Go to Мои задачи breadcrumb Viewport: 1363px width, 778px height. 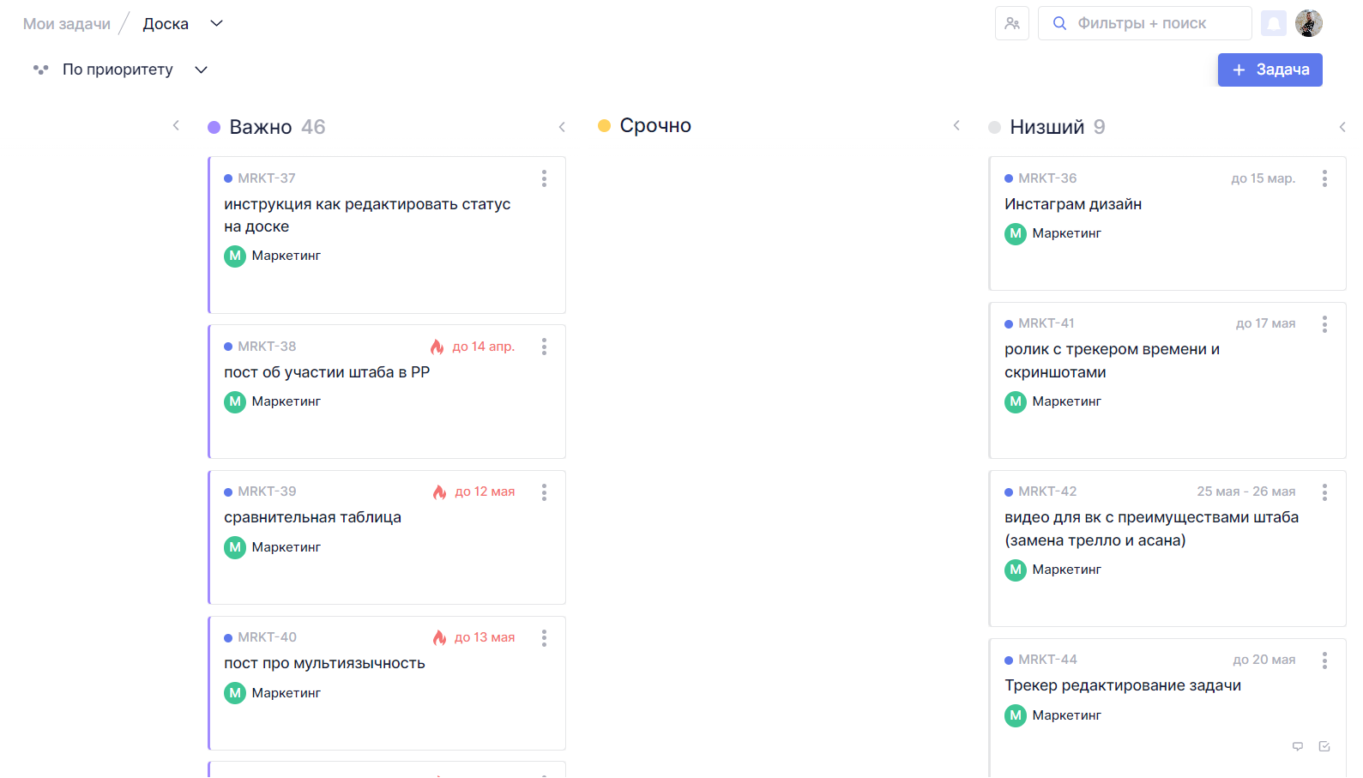click(67, 24)
